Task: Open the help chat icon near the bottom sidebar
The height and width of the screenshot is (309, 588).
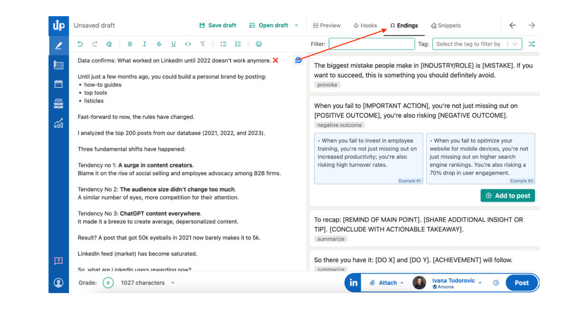Action: tap(58, 261)
